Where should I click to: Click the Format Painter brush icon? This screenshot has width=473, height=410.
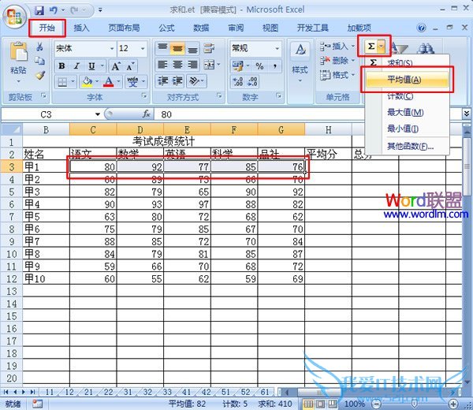(x=40, y=75)
